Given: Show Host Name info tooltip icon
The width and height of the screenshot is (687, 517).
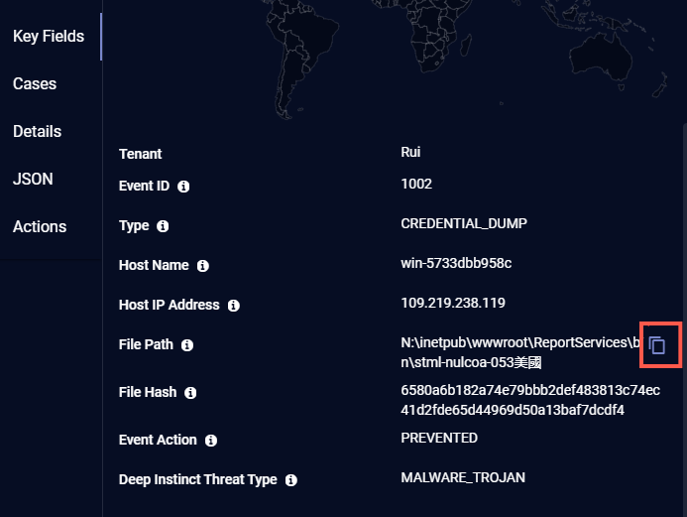Looking at the screenshot, I should click(x=203, y=266).
